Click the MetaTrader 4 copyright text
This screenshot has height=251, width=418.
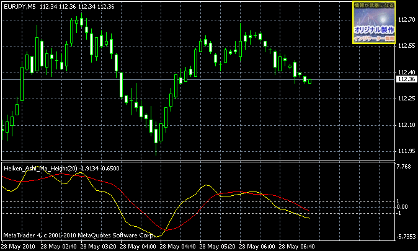click(x=79, y=236)
